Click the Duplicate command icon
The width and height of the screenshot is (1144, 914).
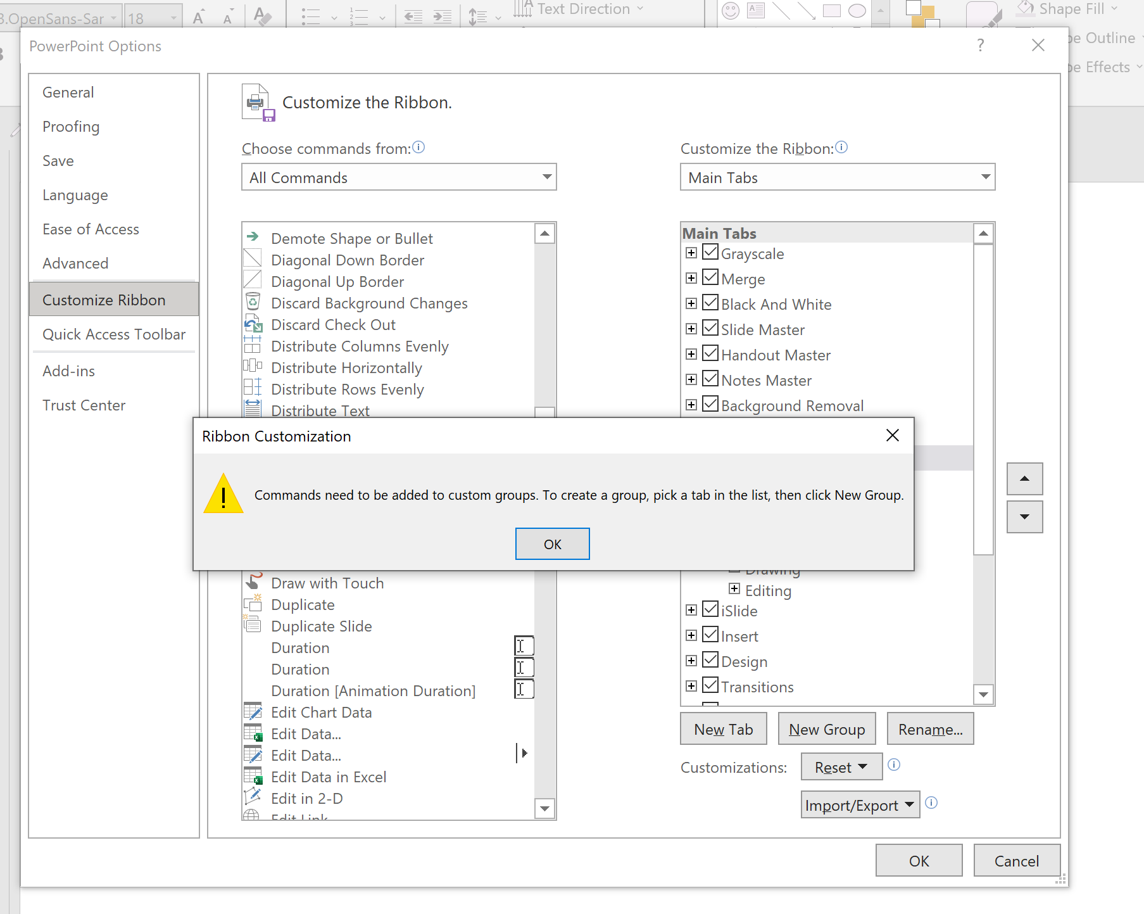pos(253,604)
